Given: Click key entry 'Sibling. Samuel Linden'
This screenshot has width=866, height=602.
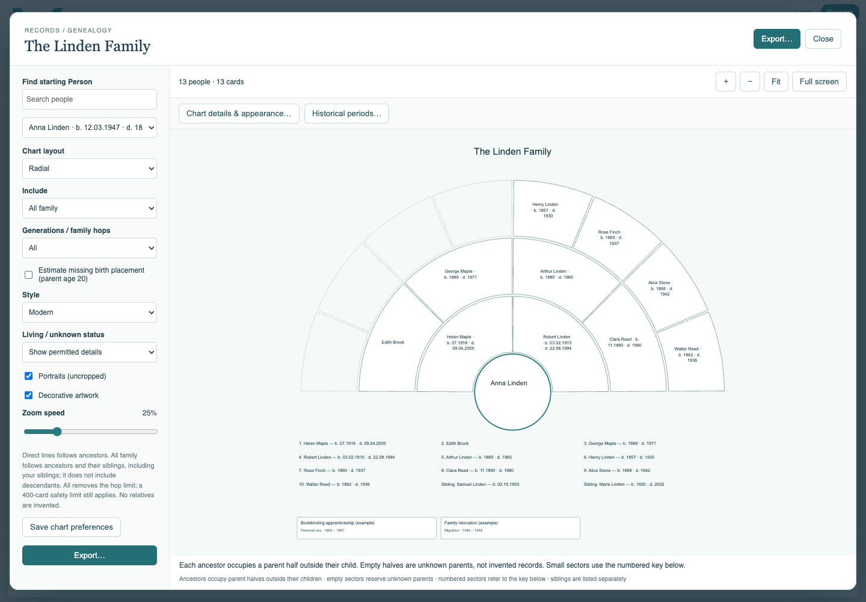Looking at the screenshot, I should tap(481, 484).
